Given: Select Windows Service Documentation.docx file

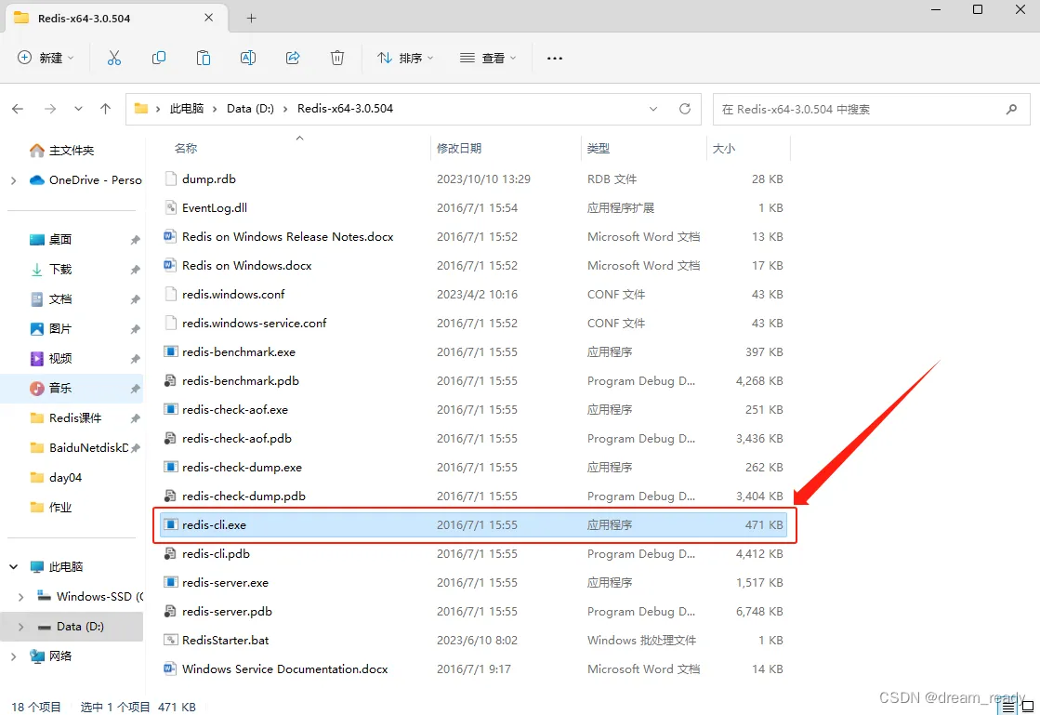Looking at the screenshot, I should (x=284, y=669).
